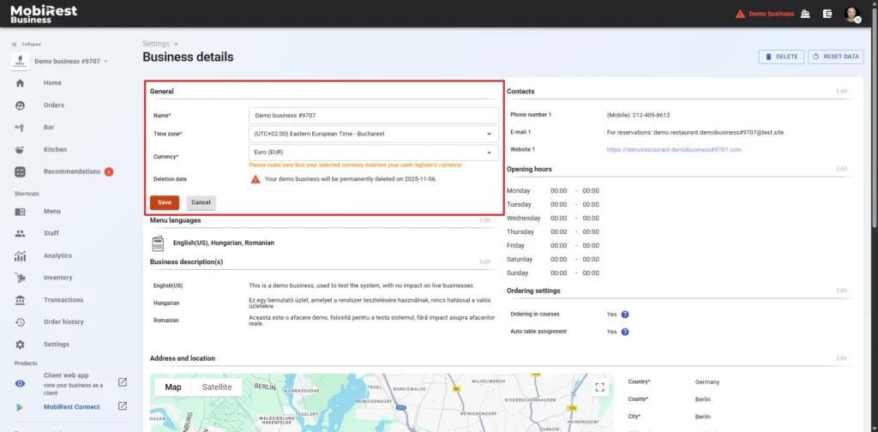878x432 pixels.
Task: Open the cash register icon in header
Action: click(x=805, y=14)
